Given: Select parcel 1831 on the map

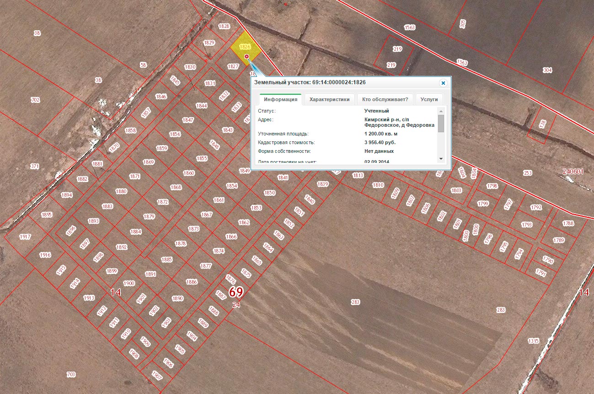Looking at the screenshot, I should (210, 83).
